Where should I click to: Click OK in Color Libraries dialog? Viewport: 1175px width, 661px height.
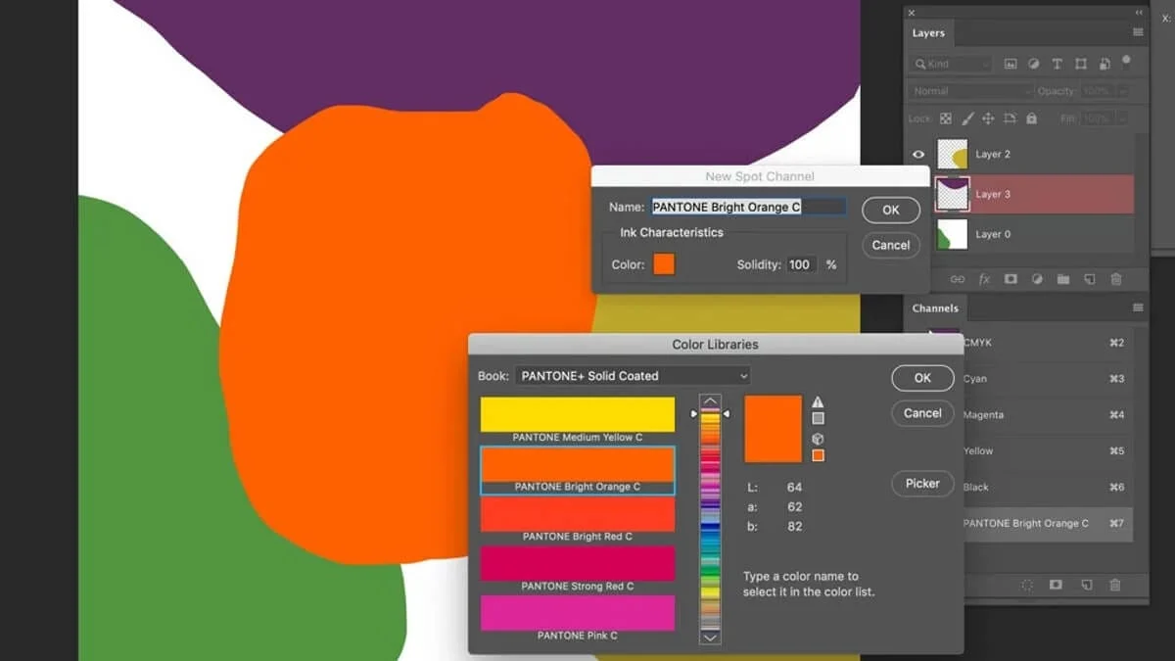coord(922,377)
